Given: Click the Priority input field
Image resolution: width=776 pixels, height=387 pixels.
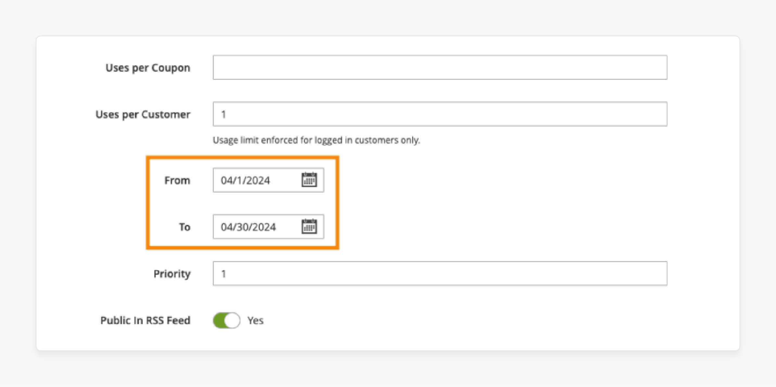Looking at the screenshot, I should coord(440,273).
